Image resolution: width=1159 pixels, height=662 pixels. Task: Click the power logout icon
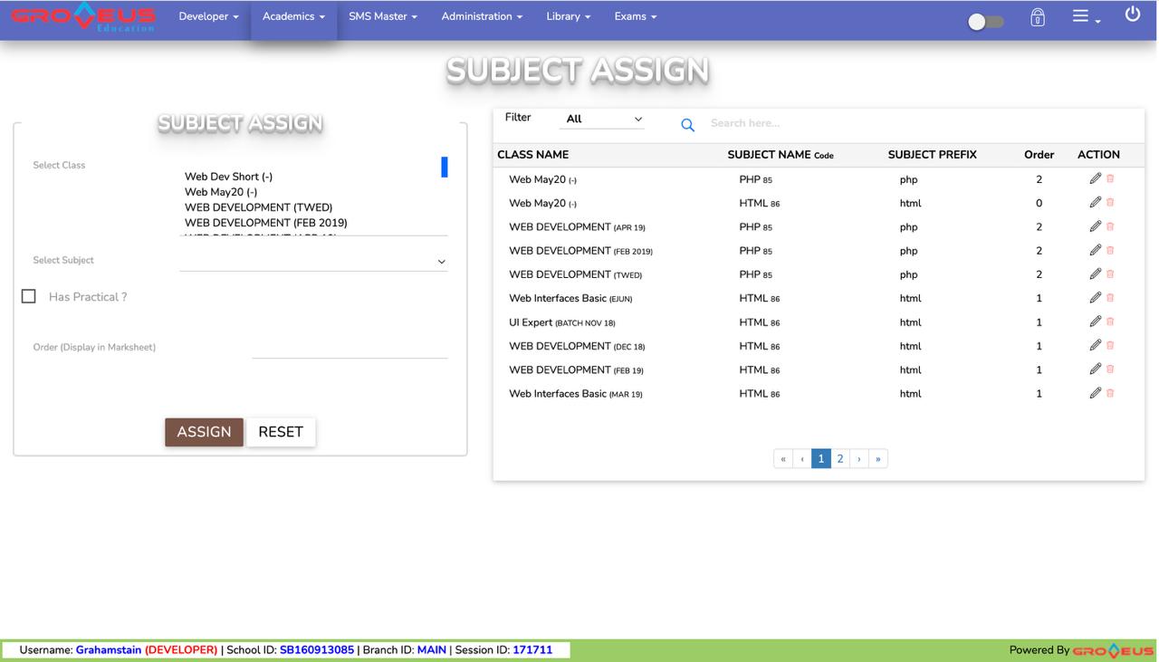point(1132,14)
